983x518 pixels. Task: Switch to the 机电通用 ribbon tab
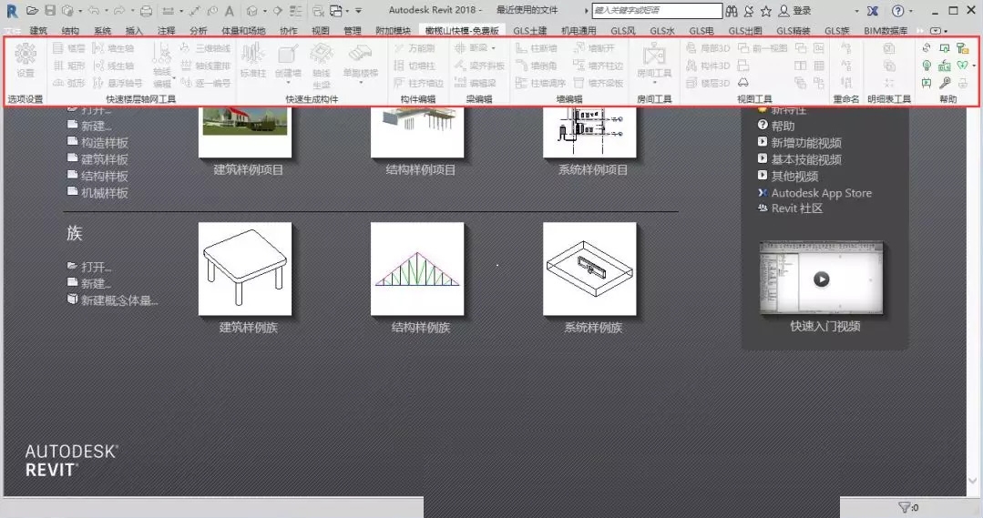coord(579,31)
